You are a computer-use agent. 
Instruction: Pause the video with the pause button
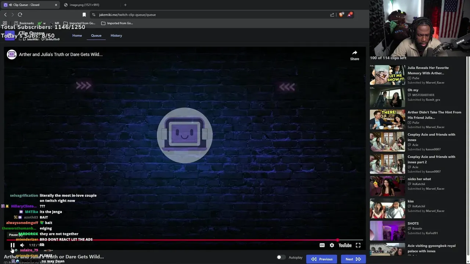click(x=12, y=245)
